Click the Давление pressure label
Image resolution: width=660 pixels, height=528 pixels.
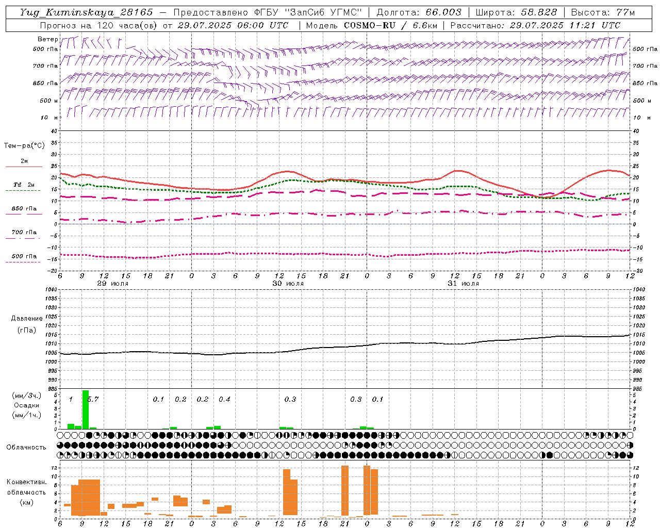pos(26,319)
